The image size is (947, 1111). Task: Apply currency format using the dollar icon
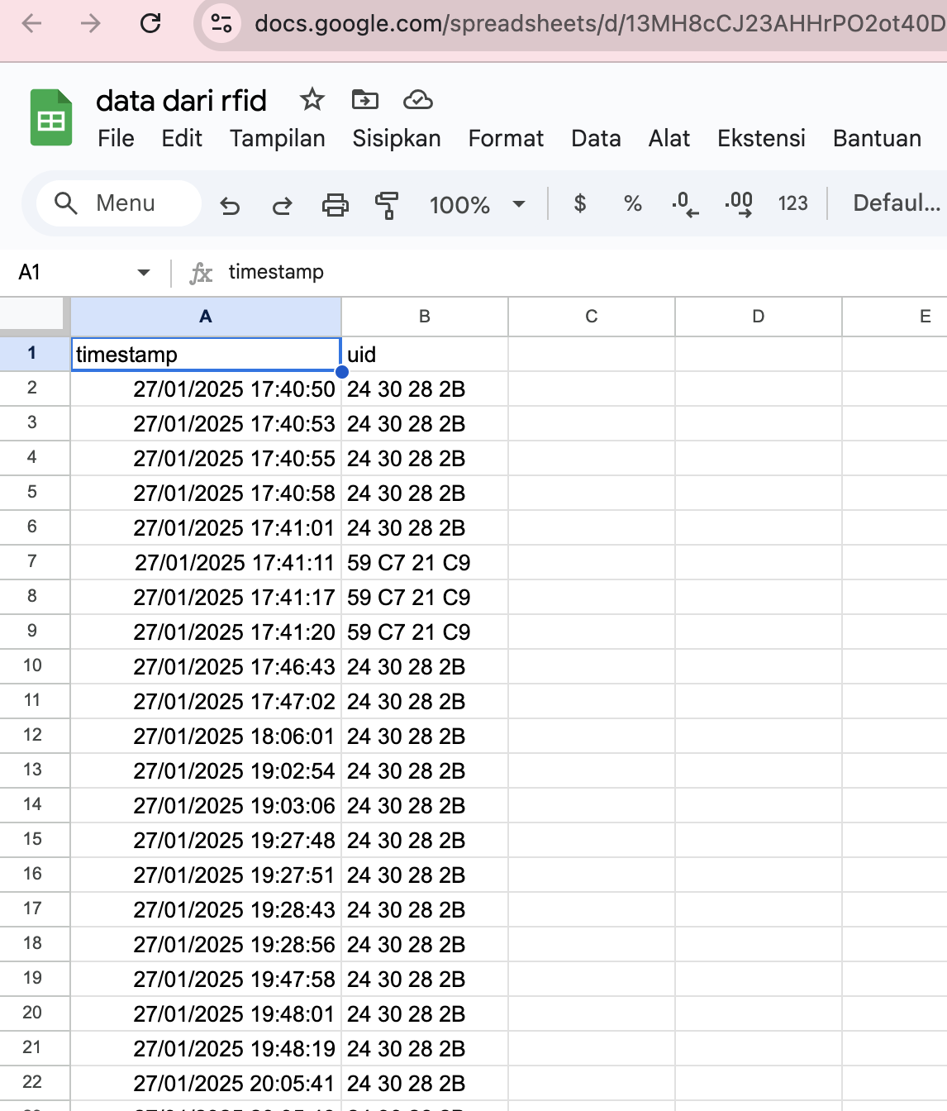[580, 203]
